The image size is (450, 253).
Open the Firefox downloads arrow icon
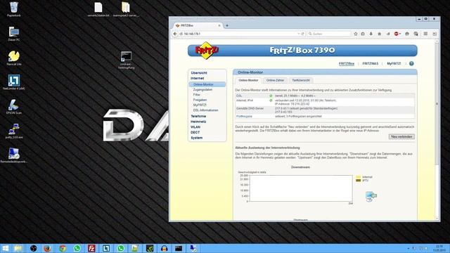click(371, 34)
